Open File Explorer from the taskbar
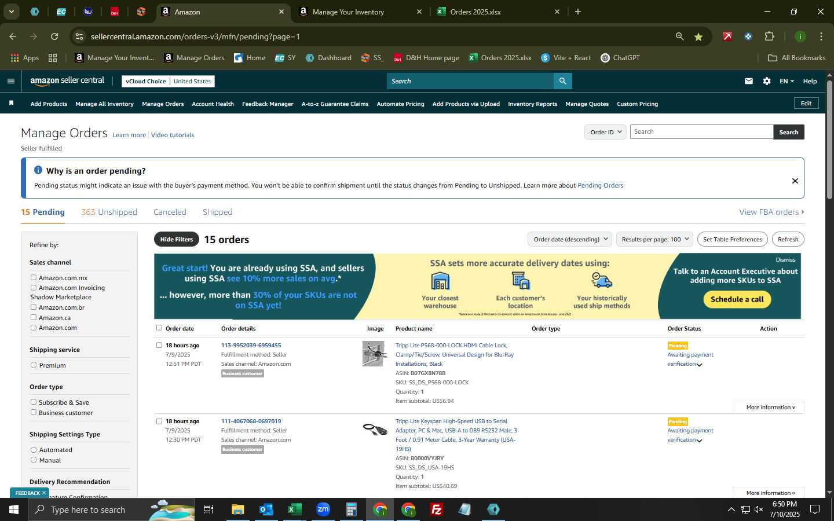Screen dimensions: 834x521 point(237,509)
